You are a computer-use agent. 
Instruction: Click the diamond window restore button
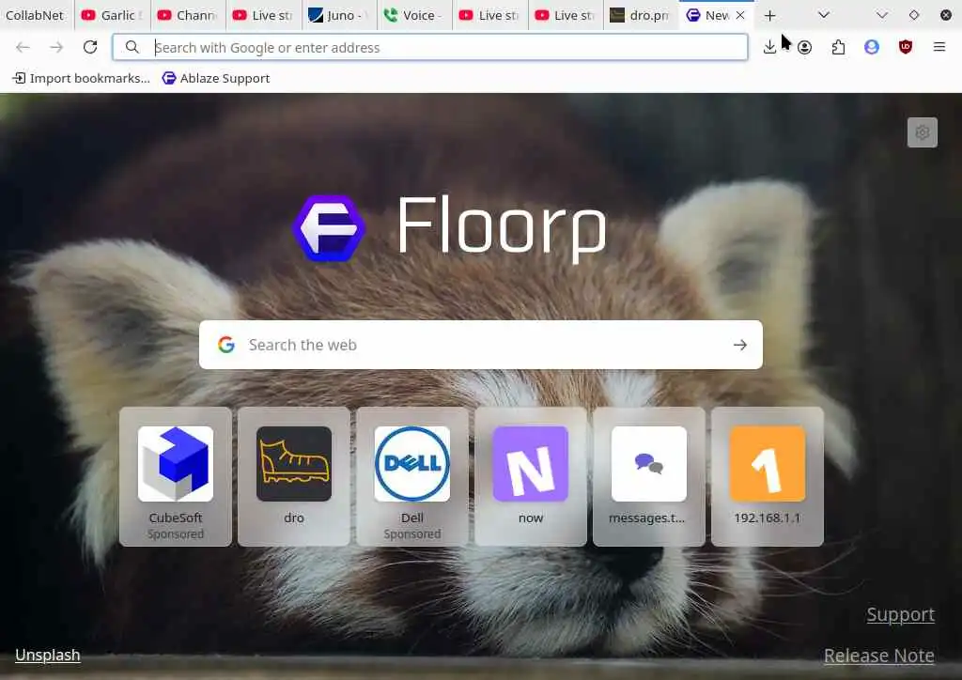pyautogui.click(x=914, y=15)
